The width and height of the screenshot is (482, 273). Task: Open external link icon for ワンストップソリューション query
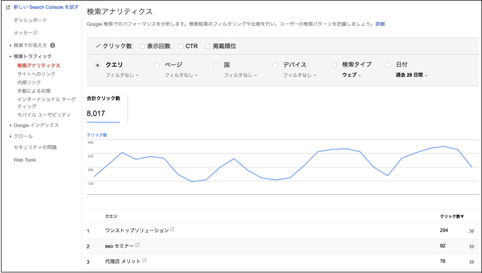click(173, 230)
